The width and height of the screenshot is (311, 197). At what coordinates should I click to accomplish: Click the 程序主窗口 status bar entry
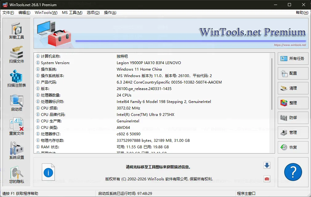(246, 193)
